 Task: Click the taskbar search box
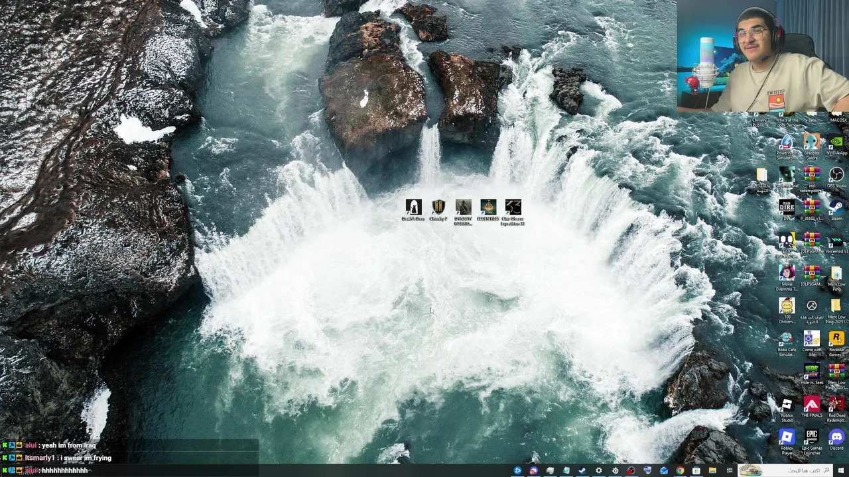[x=785, y=470]
